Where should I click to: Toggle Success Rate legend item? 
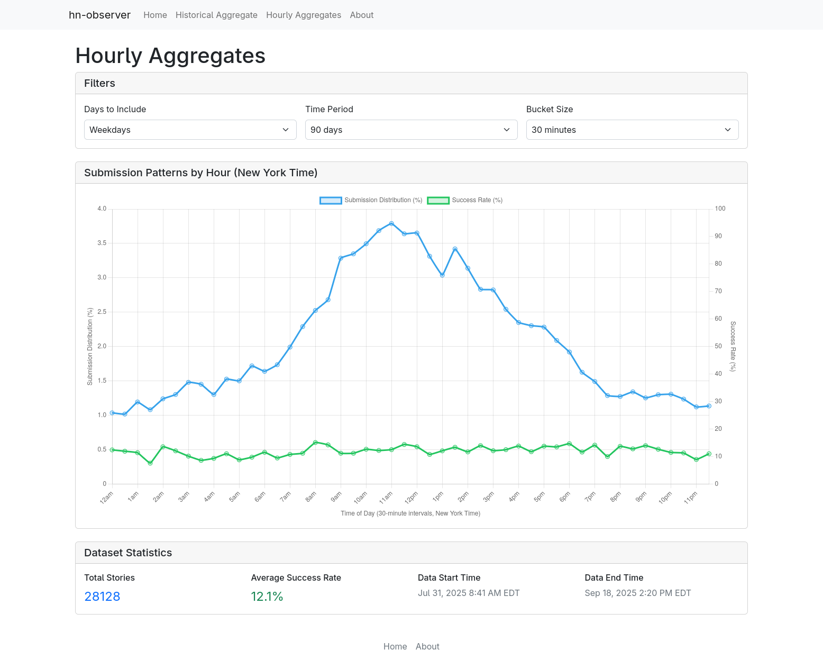click(477, 200)
